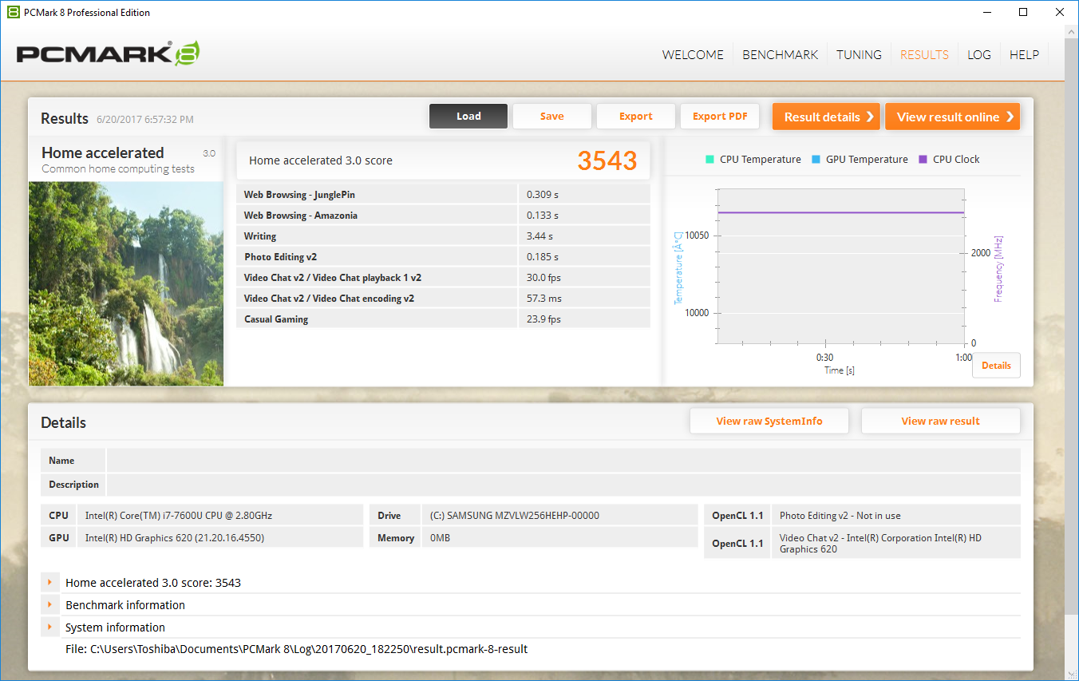This screenshot has width=1079, height=681.
Task: Click the Photo Editing v2 row
Action: 443,256
